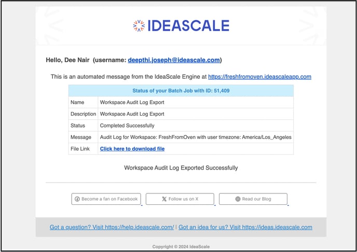Click here to download file link
Image resolution: width=357 pixels, height=252 pixels.
click(x=132, y=149)
